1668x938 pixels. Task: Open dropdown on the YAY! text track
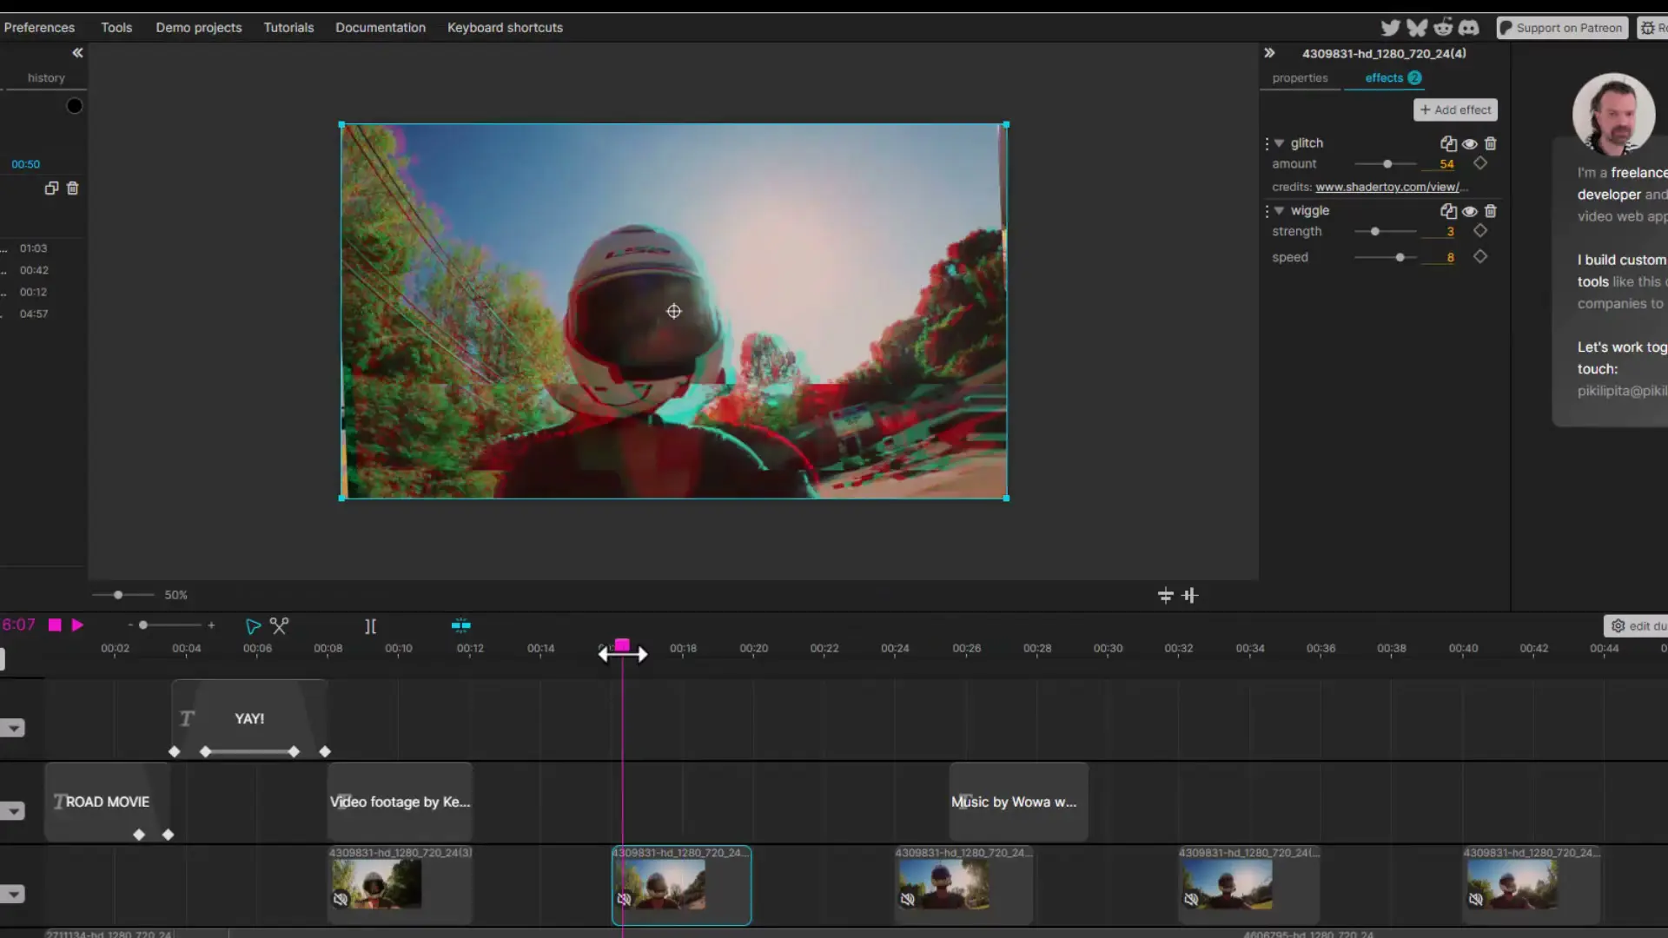click(12, 728)
